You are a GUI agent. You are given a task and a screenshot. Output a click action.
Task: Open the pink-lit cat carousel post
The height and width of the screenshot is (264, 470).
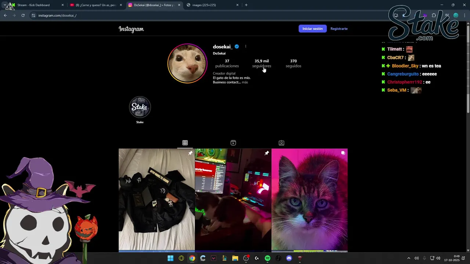pos(310,200)
